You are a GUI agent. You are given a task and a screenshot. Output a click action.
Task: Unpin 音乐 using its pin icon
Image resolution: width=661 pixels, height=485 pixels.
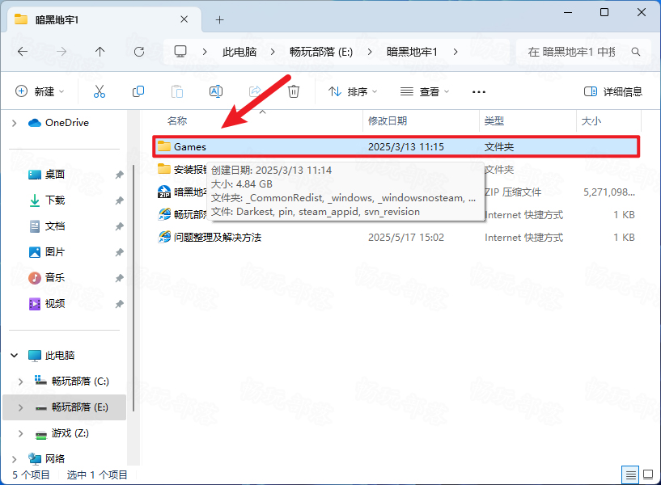[x=119, y=278]
